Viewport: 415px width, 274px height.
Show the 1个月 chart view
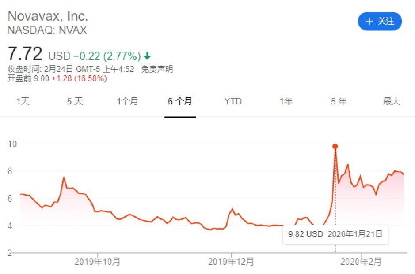click(127, 102)
